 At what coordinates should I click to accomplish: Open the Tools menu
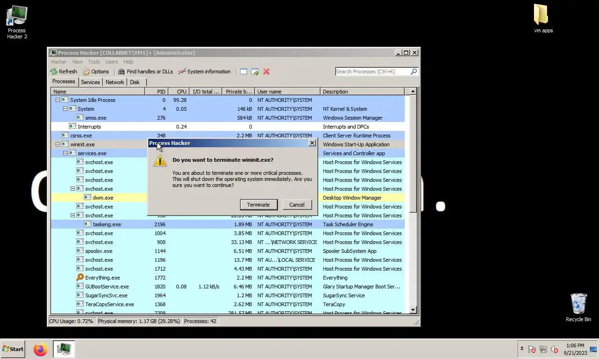(94, 62)
